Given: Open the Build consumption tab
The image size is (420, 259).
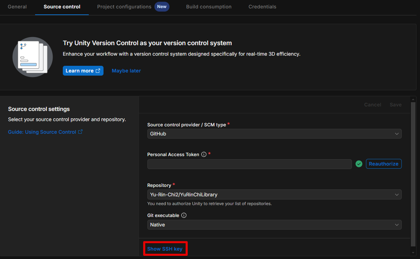Looking at the screenshot, I should coord(209,7).
